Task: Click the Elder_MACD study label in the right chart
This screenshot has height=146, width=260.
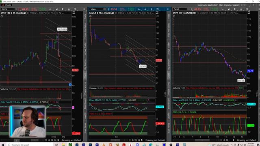Action: point(186,100)
